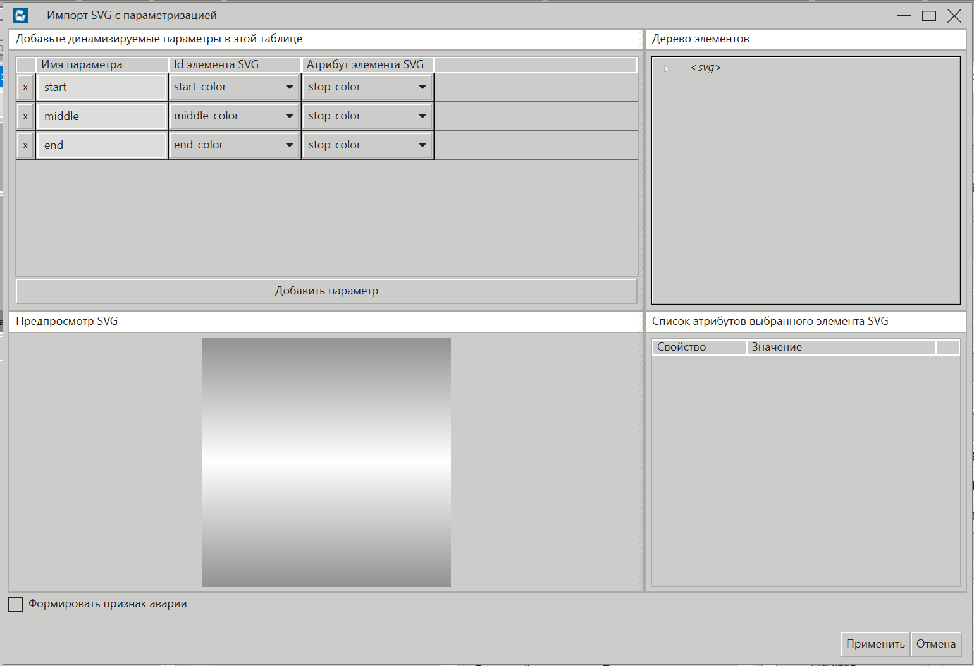Click the 'middle' parameter name field
The width and height of the screenshot is (974, 666).
pos(101,116)
